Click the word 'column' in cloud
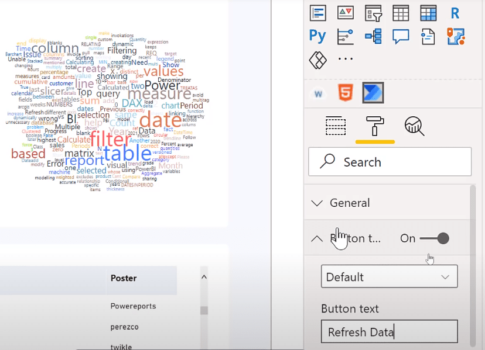Image resolution: width=485 pixels, height=350 pixels. click(55, 48)
